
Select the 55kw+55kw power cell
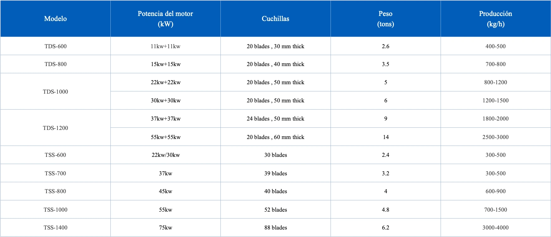click(166, 137)
